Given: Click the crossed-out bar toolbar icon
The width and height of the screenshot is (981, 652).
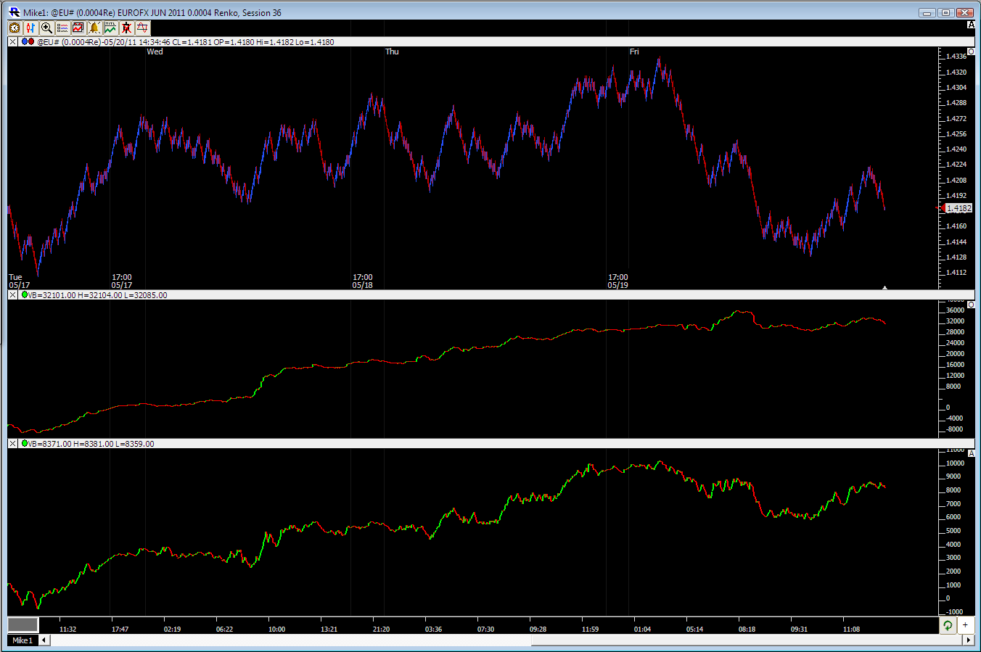Looking at the screenshot, I should coord(126,28).
